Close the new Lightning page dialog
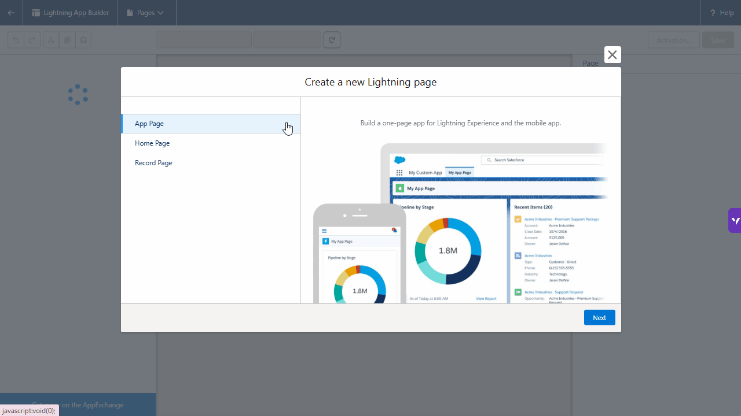Viewport: 741px width, 416px height. pyautogui.click(x=612, y=55)
